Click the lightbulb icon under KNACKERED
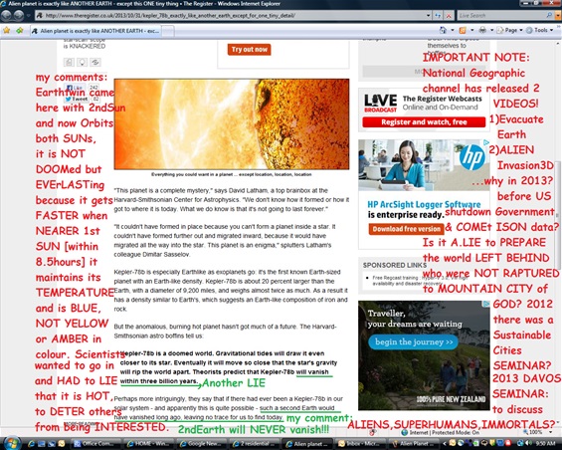This screenshot has width=562, height=450. tap(83, 62)
